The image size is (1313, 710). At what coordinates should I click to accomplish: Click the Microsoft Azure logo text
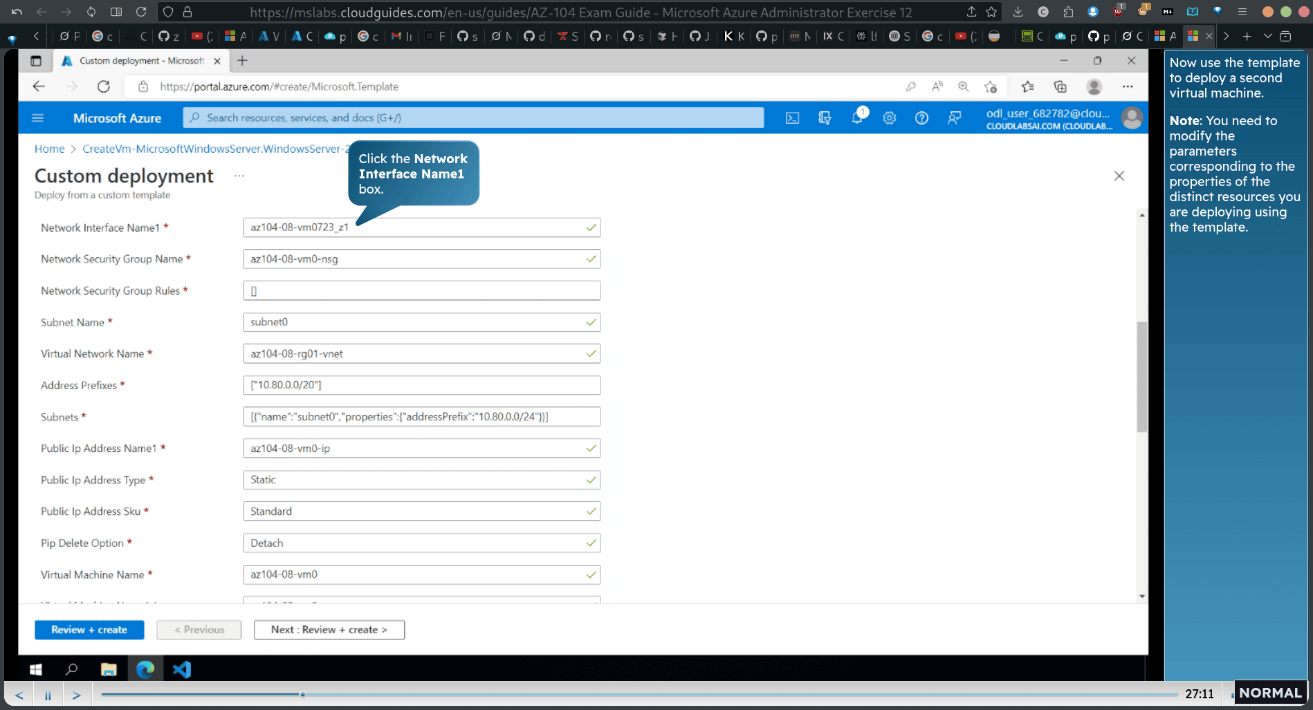point(117,118)
